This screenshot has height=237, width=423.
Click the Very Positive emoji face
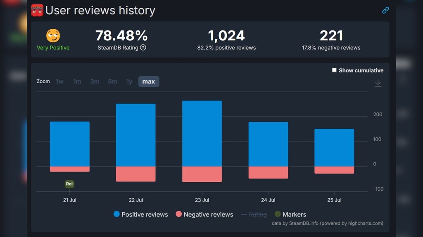(53, 36)
